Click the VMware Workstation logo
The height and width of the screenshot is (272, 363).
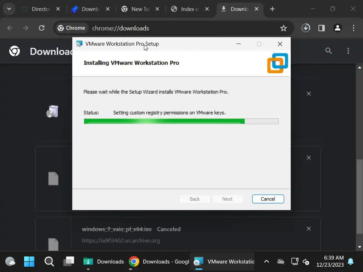(277, 63)
